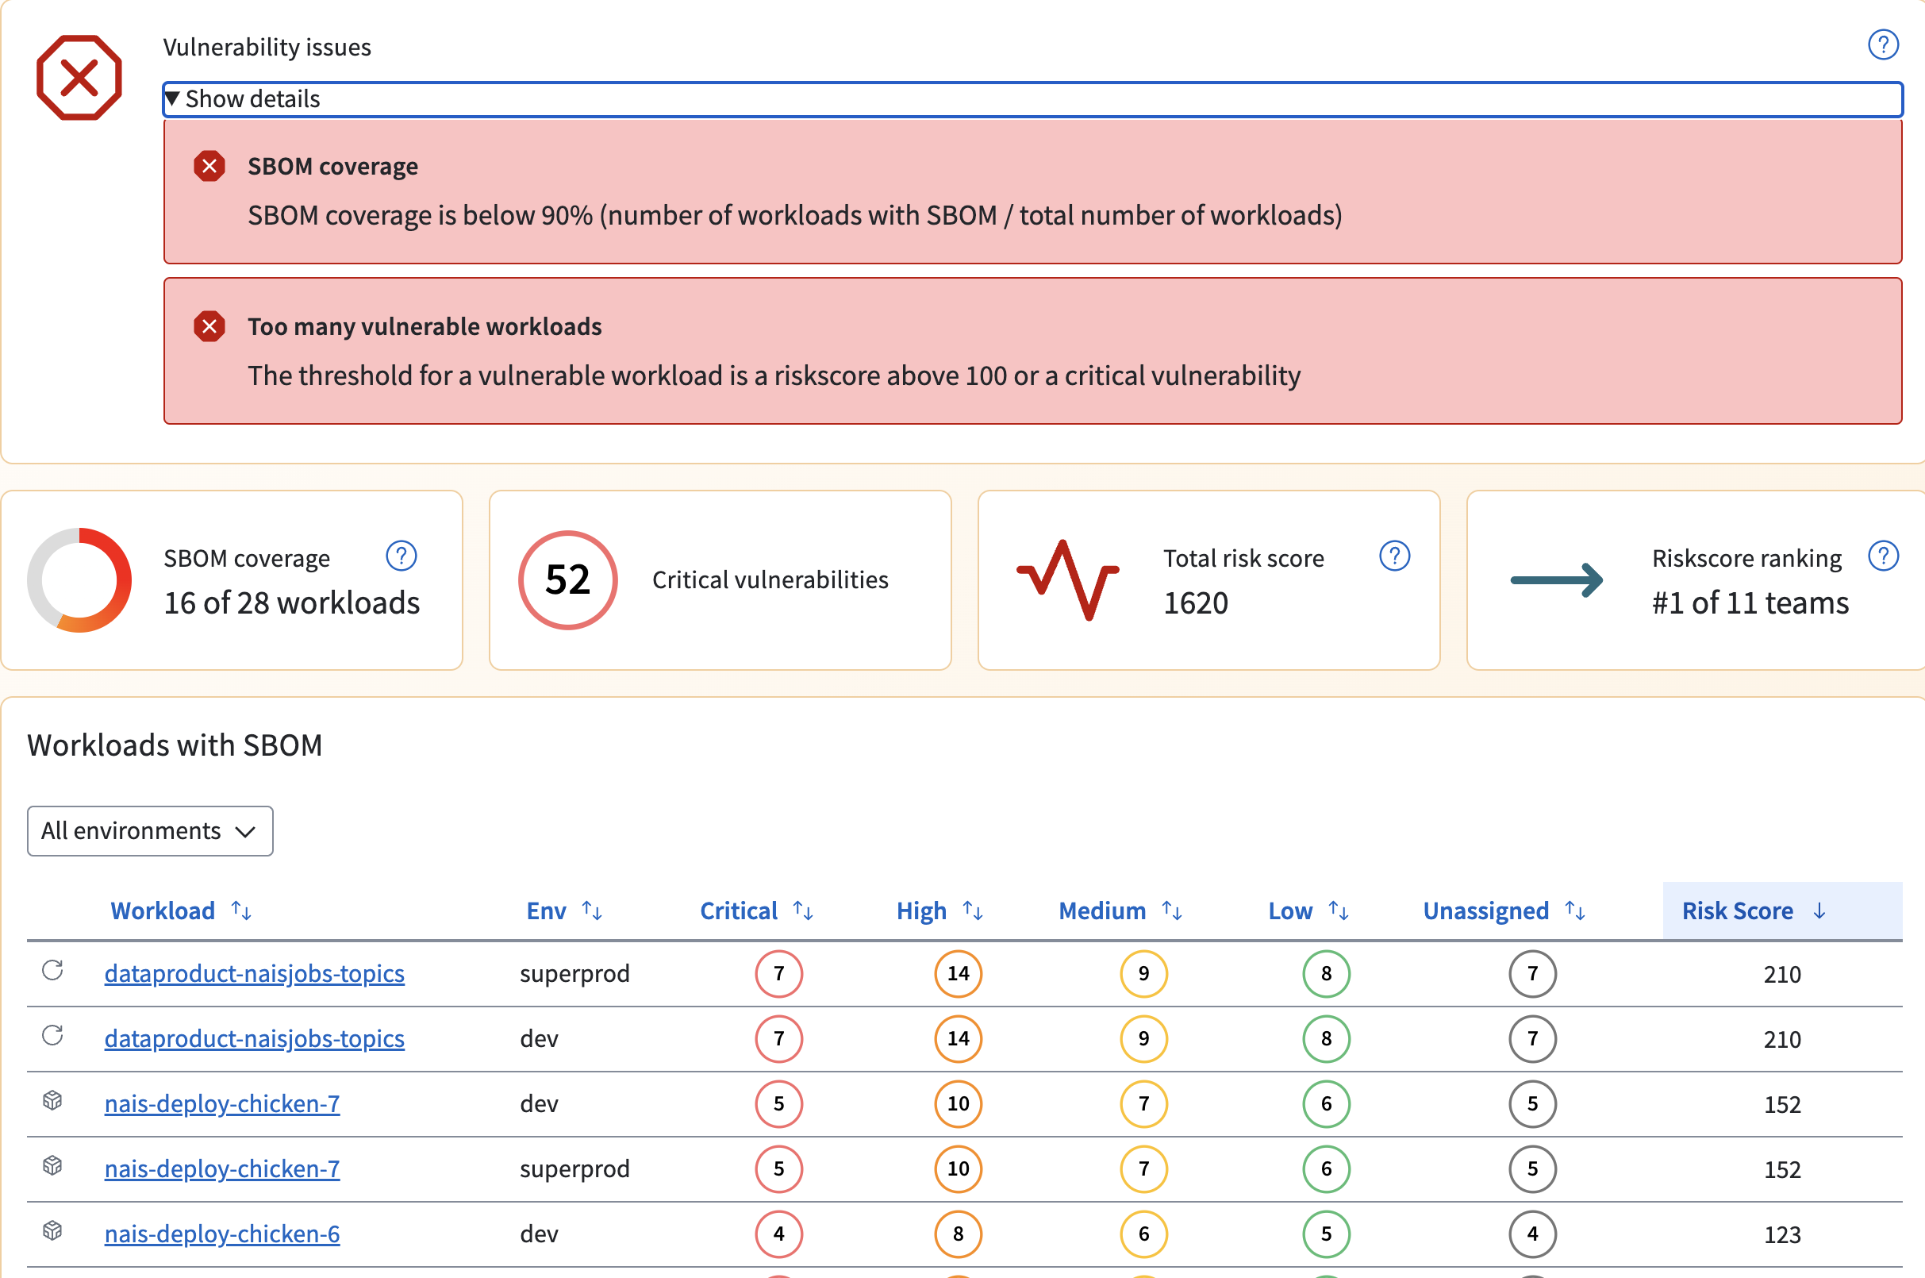
Task: Open help for SBOM coverage card
Action: click(x=401, y=556)
